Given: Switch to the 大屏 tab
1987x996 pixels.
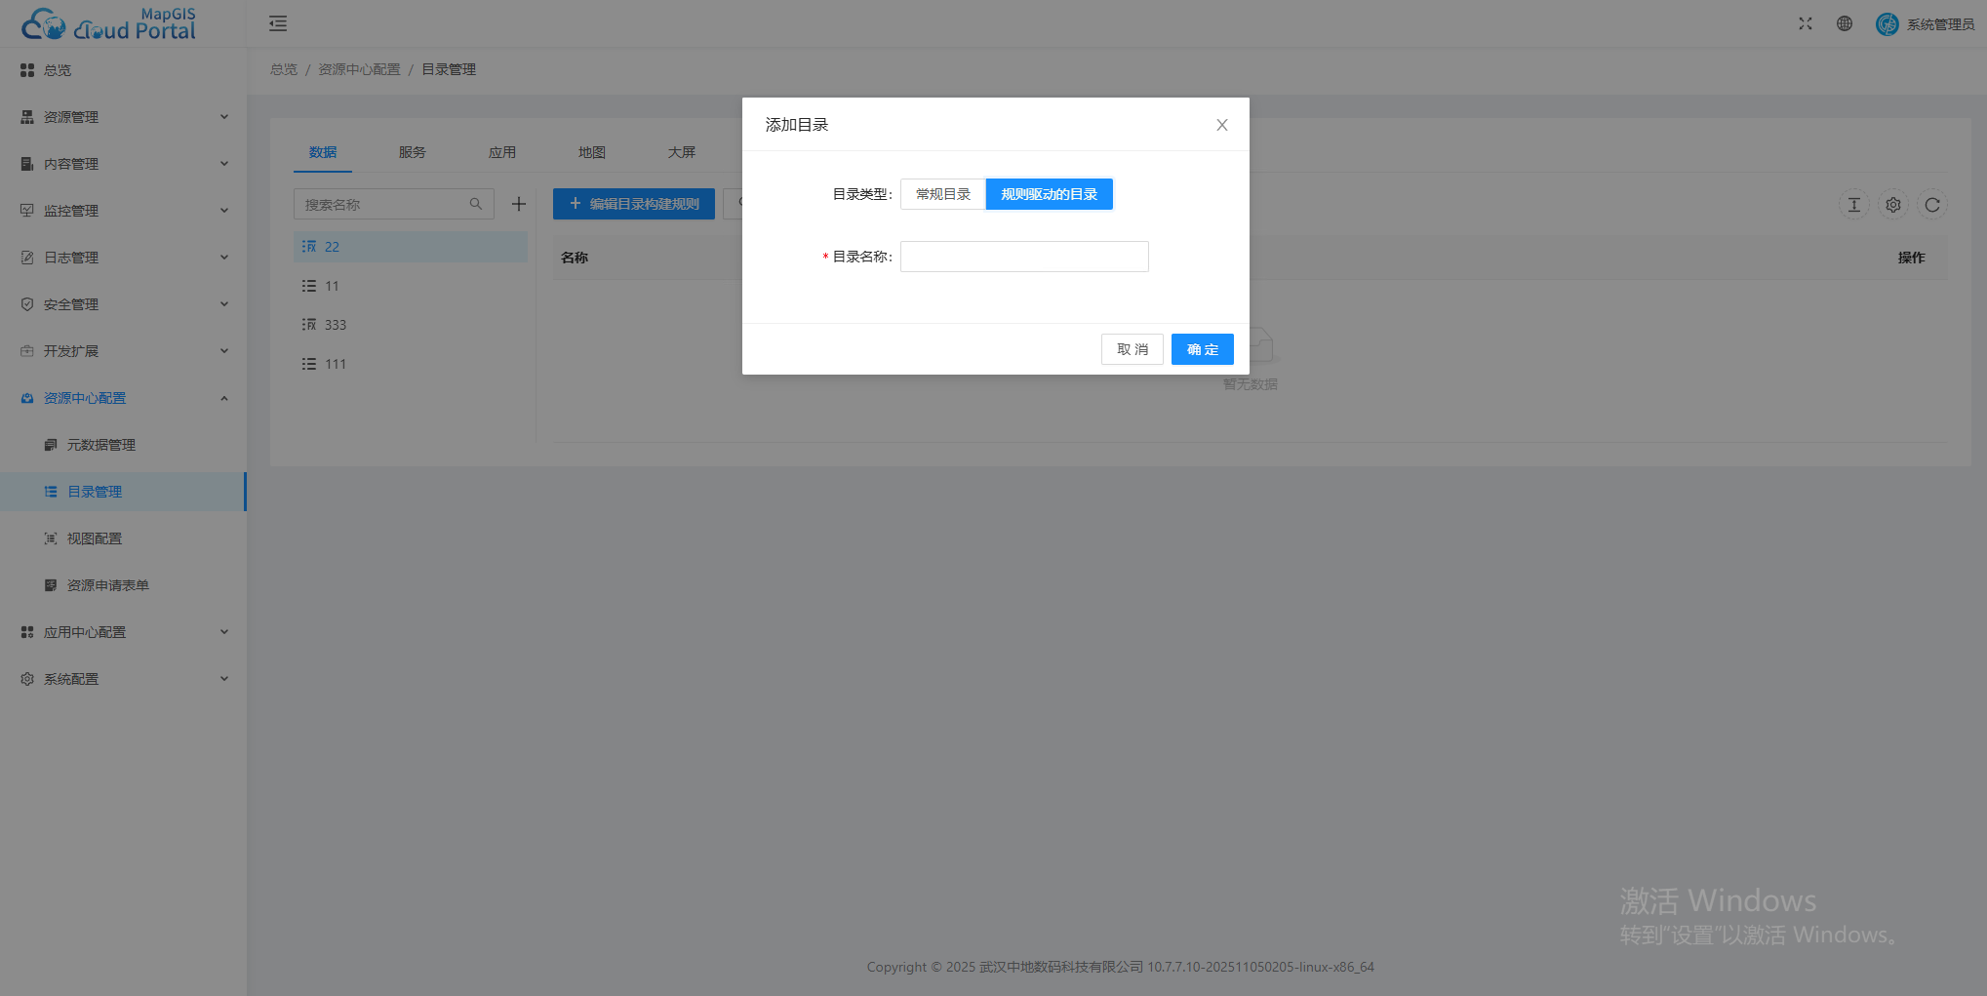Looking at the screenshot, I should tap(682, 152).
